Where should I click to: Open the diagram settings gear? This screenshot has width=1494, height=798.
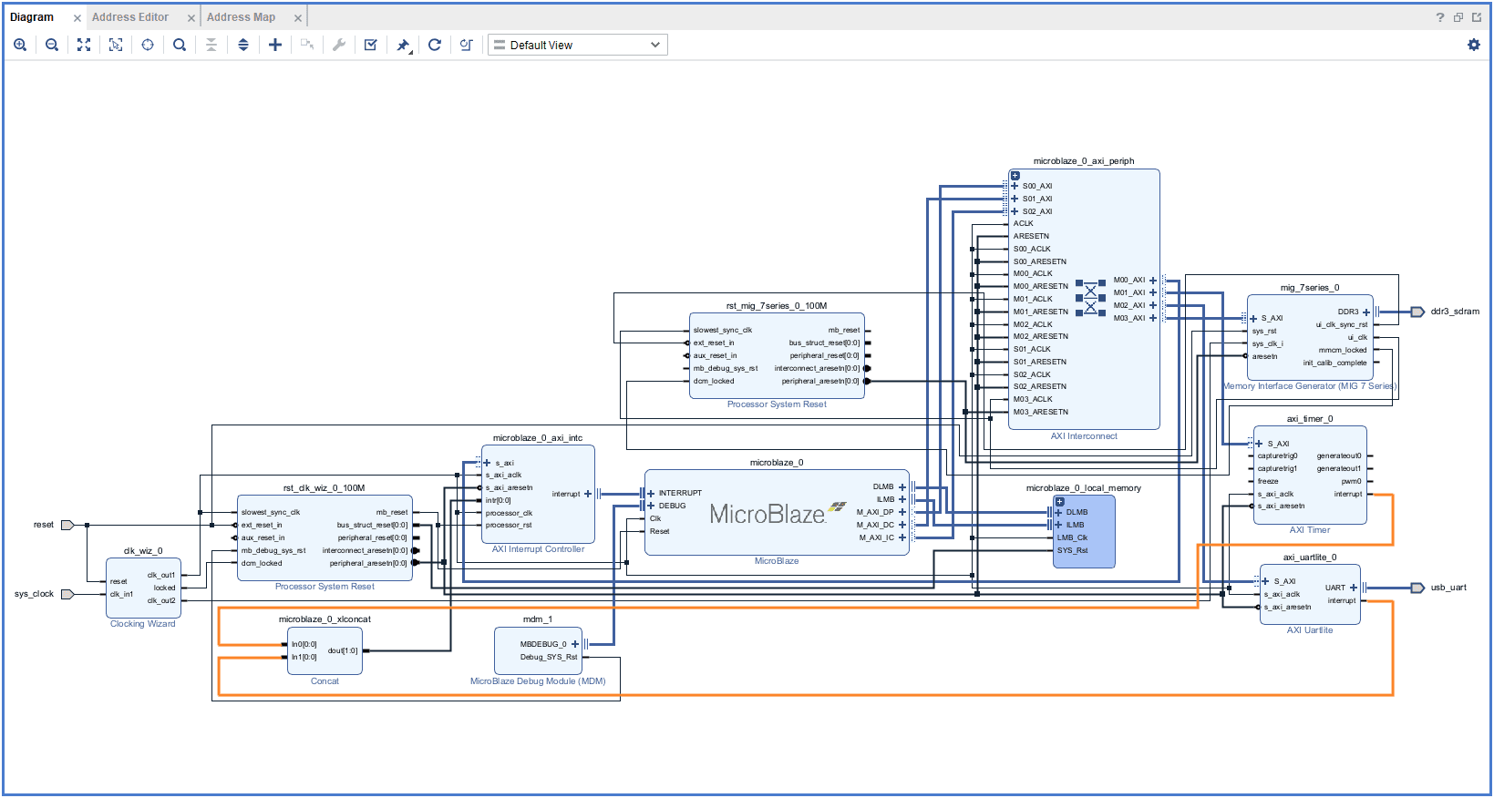pos(1474,45)
